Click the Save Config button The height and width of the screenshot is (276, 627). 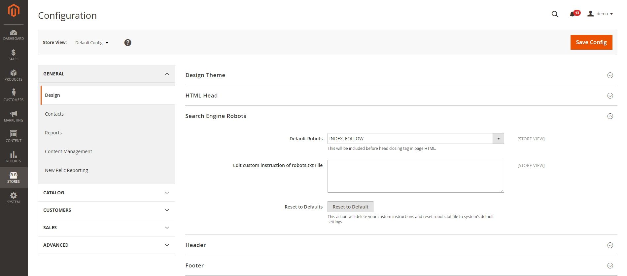pos(591,42)
